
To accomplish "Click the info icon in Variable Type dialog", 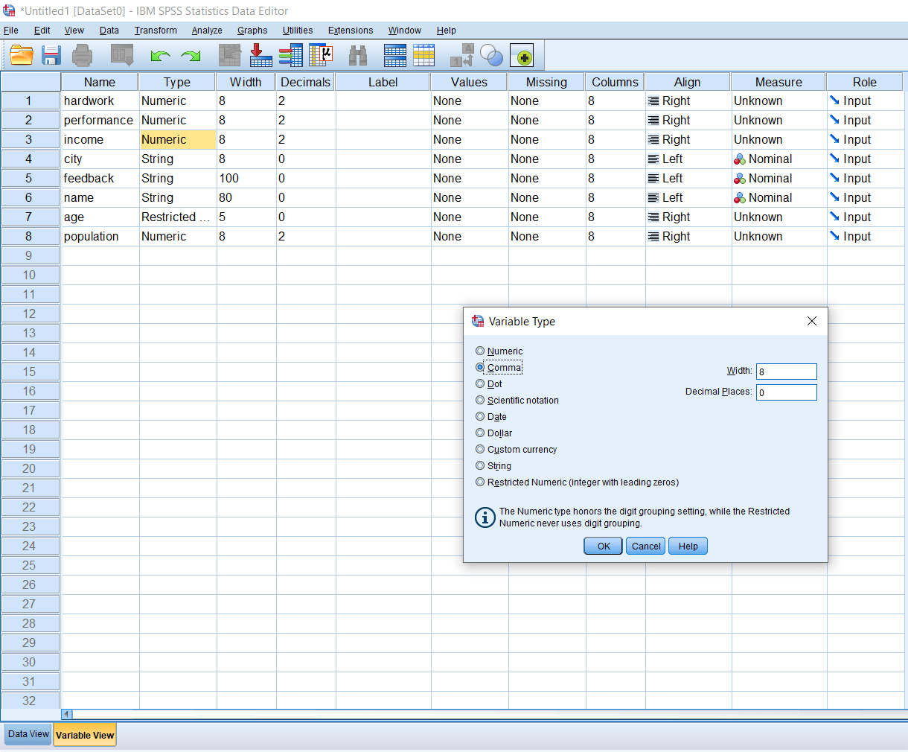I will (x=485, y=517).
